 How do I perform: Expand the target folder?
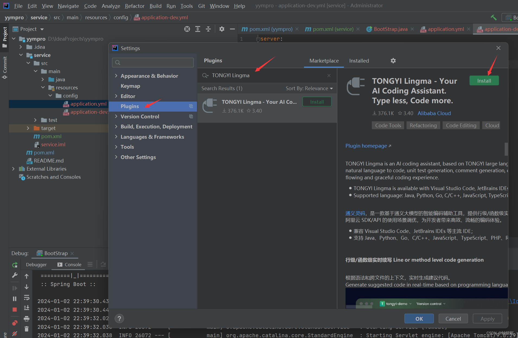[28, 128]
